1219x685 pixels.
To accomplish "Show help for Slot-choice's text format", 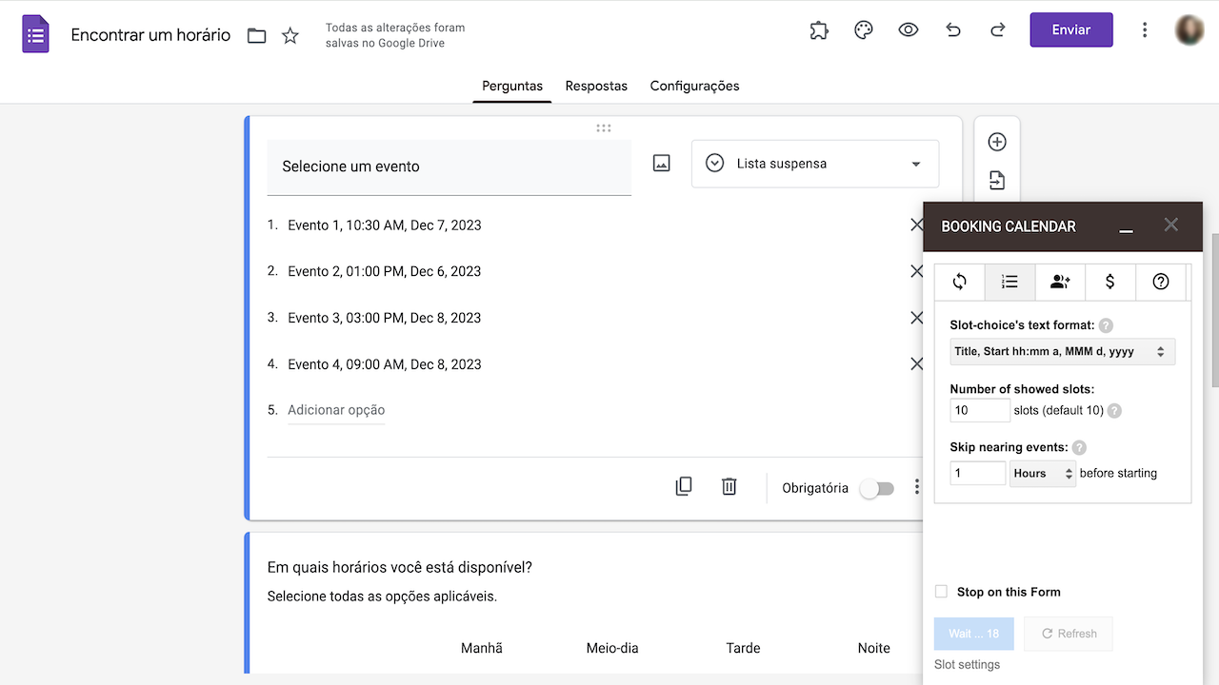I will (1106, 325).
